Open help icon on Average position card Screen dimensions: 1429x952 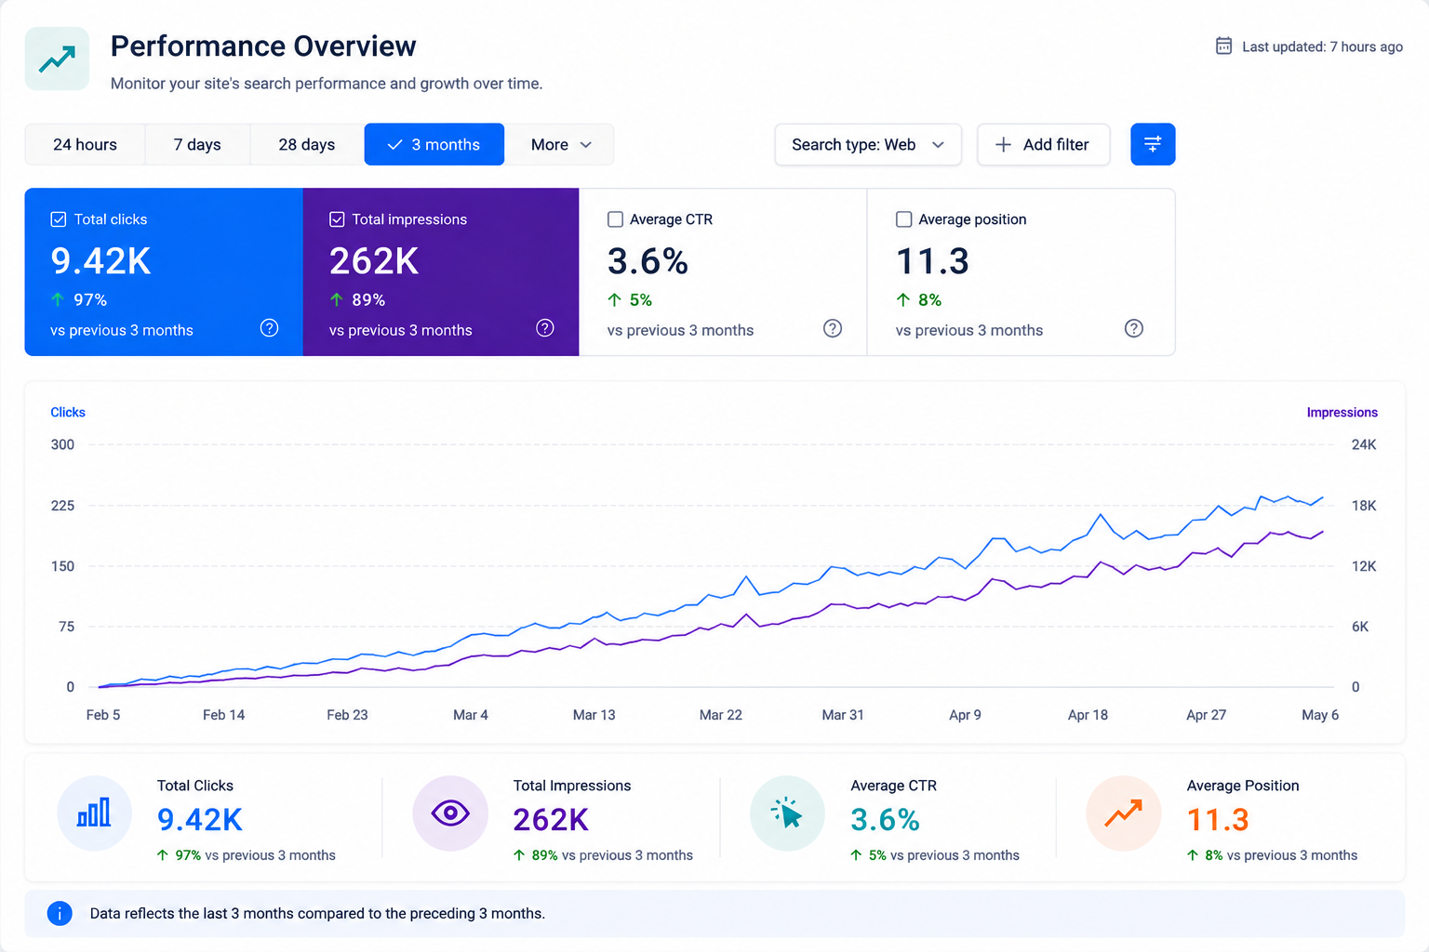(x=1133, y=328)
